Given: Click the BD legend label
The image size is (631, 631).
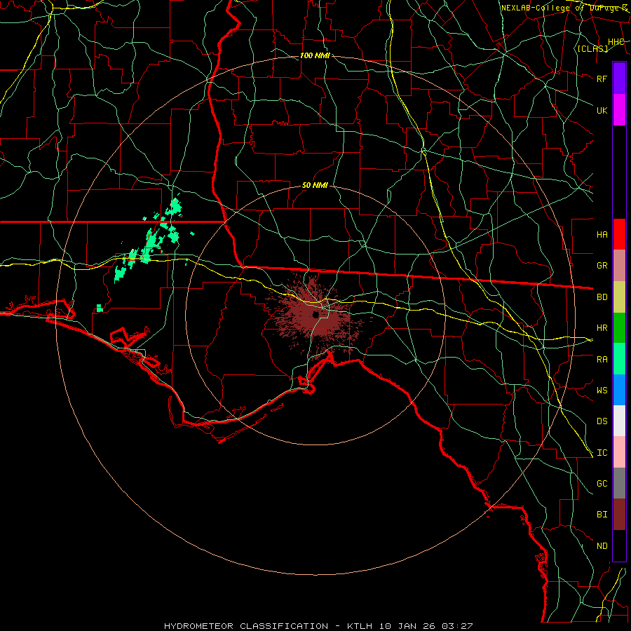Looking at the screenshot, I should [602, 297].
